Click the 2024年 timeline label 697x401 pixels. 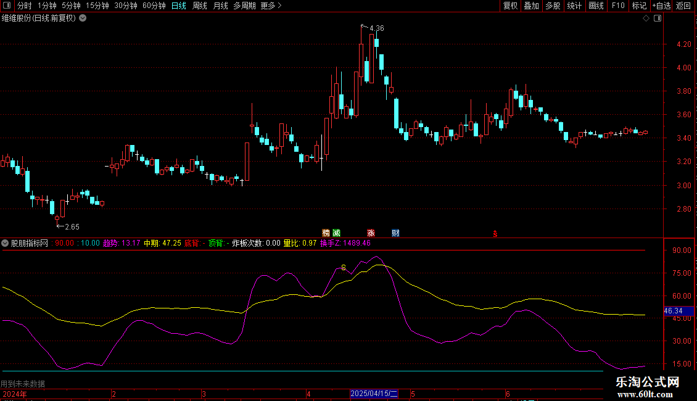click(15, 394)
